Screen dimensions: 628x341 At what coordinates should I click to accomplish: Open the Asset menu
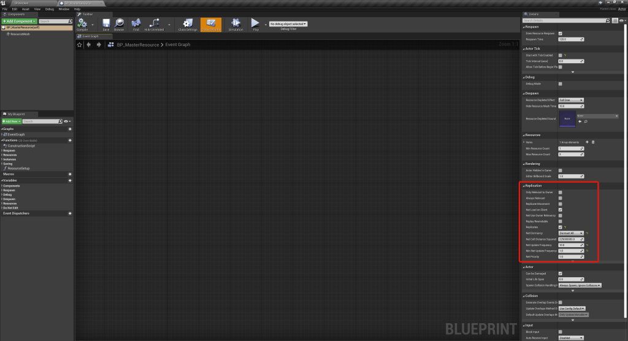click(26, 9)
